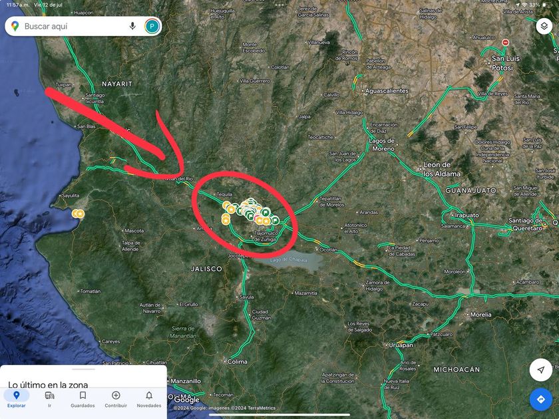559x419 pixels.
Task: Switch to the Explorar tab
Action: click(x=17, y=399)
